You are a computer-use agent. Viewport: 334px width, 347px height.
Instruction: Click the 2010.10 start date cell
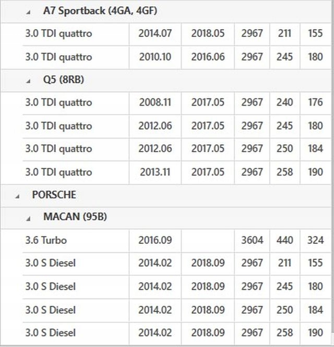(x=155, y=57)
